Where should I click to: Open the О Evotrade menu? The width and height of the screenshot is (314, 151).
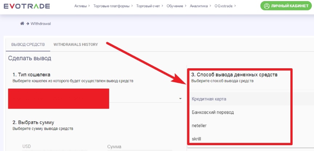(224, 6)
